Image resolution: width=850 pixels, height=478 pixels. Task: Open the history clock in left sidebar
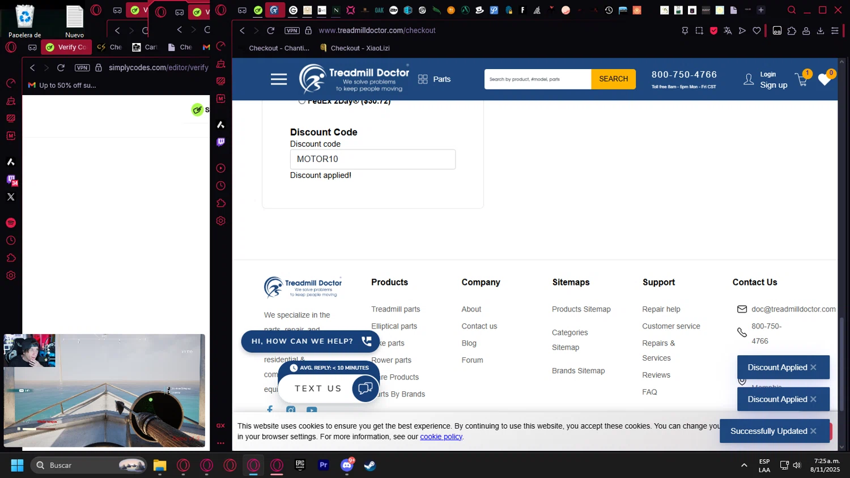pyautogui.click(x=11, y=241)
